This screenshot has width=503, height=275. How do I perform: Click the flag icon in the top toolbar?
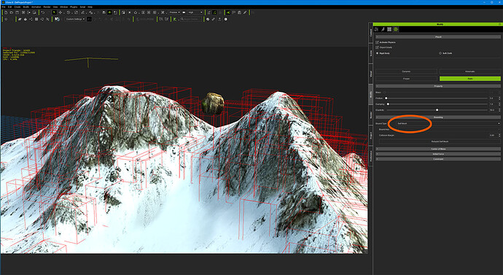[234, 12]
